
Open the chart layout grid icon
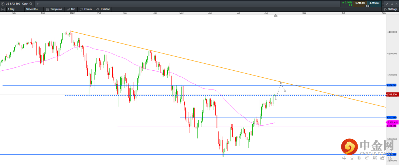click(x=3, y=9)
